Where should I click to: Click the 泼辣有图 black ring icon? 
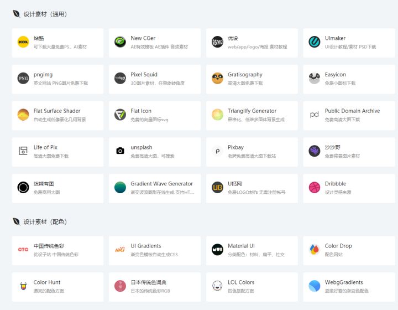23,188
